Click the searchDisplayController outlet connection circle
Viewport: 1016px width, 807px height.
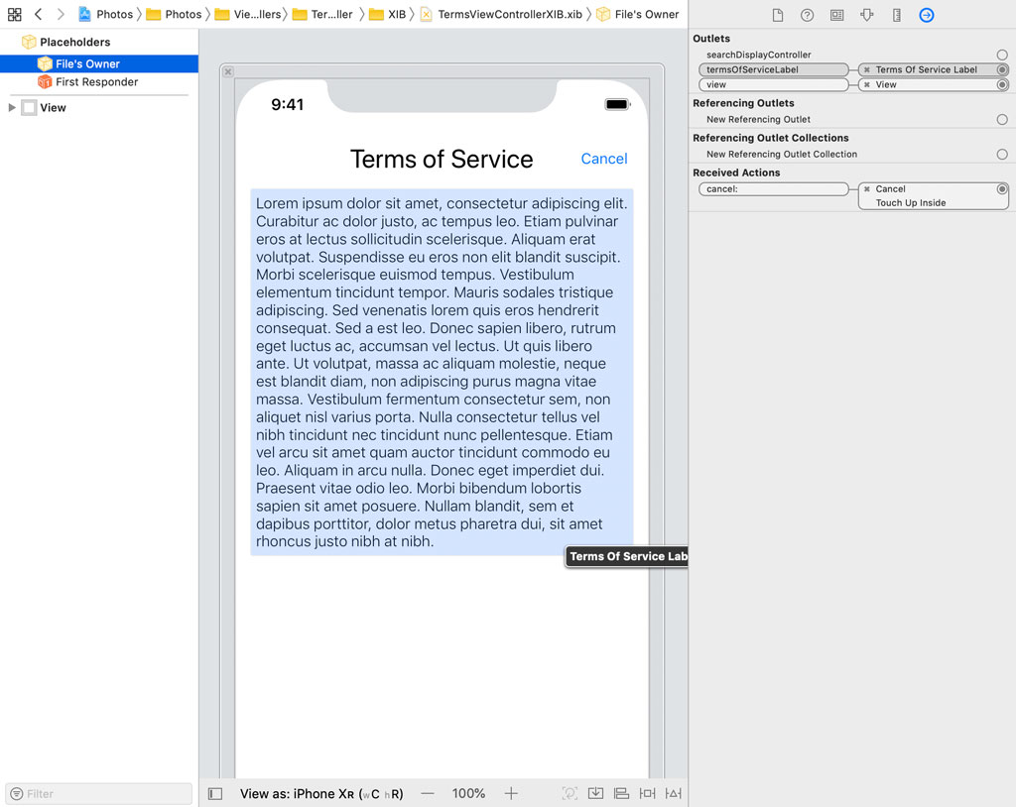[x=1002, y=55]
